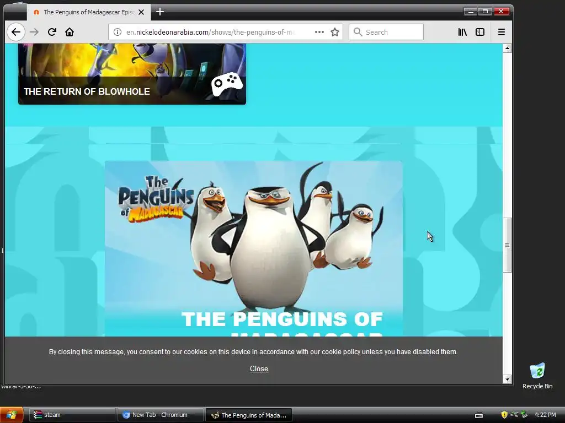Click the network connection tray icon
Image resolution: width=565 pixels, height=423 pixels.
tap(515, 415)
